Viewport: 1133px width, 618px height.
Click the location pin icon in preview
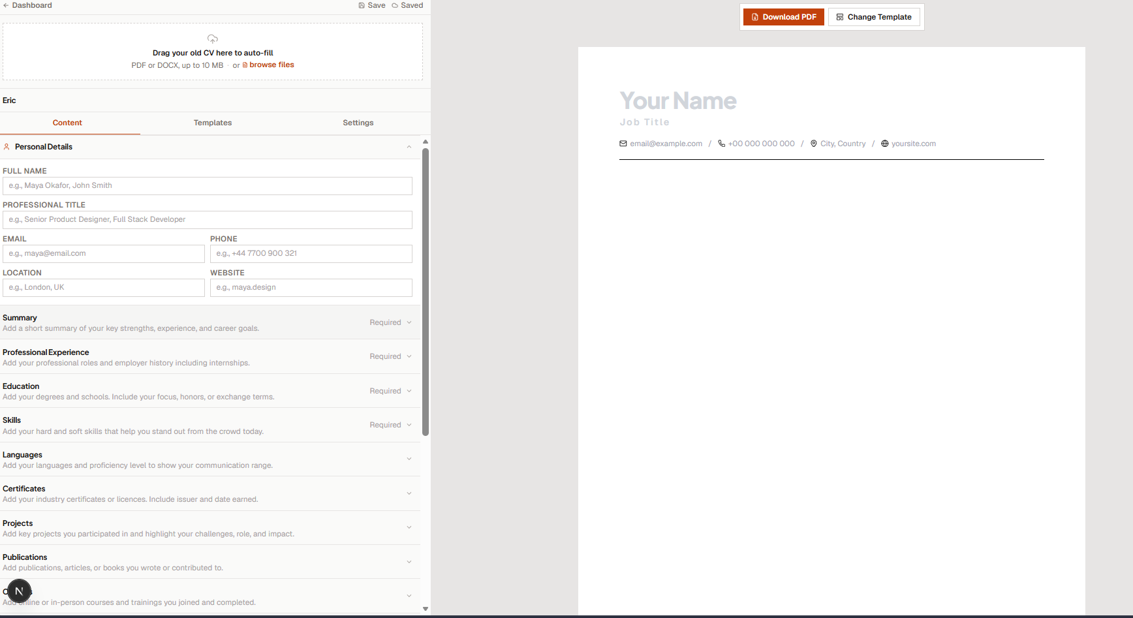coord(814,144)
